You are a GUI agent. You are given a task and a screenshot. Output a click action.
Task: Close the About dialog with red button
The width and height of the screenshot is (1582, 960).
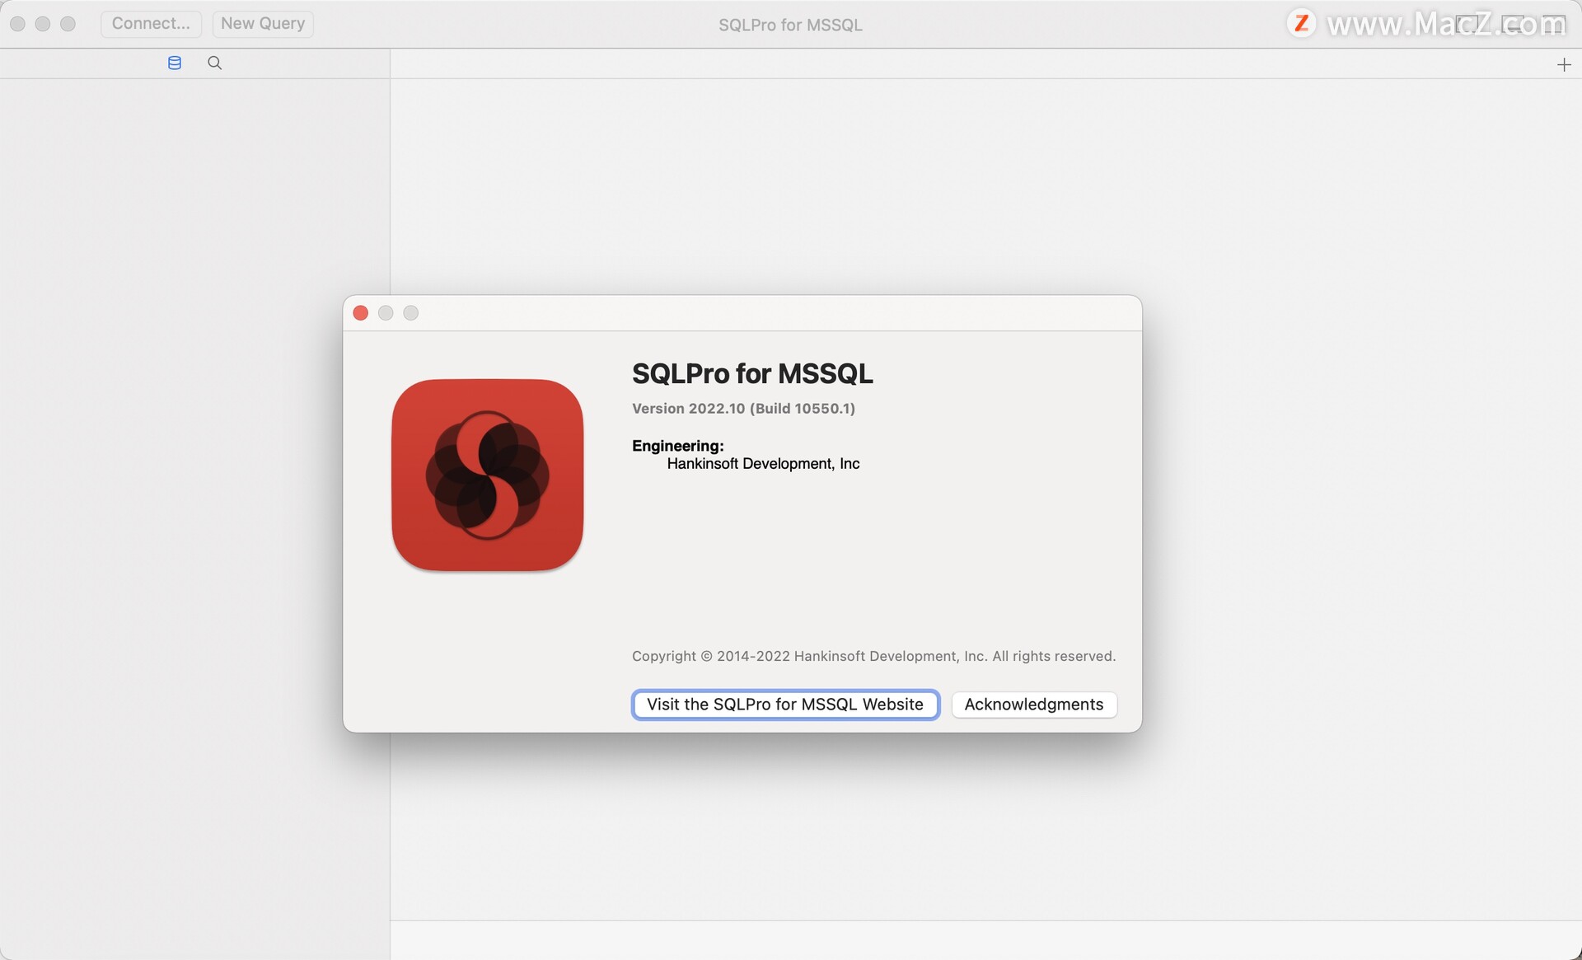(x=360, y=313)
